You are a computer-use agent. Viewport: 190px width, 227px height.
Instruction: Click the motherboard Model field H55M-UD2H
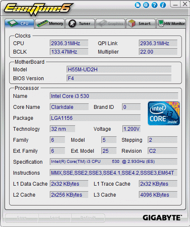(x=119, y=70)
